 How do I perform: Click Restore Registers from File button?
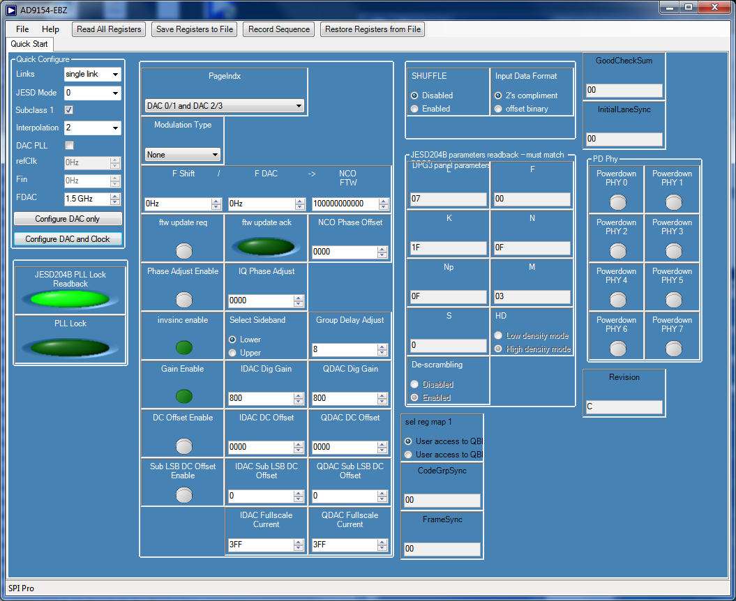(x=373, y=29)
